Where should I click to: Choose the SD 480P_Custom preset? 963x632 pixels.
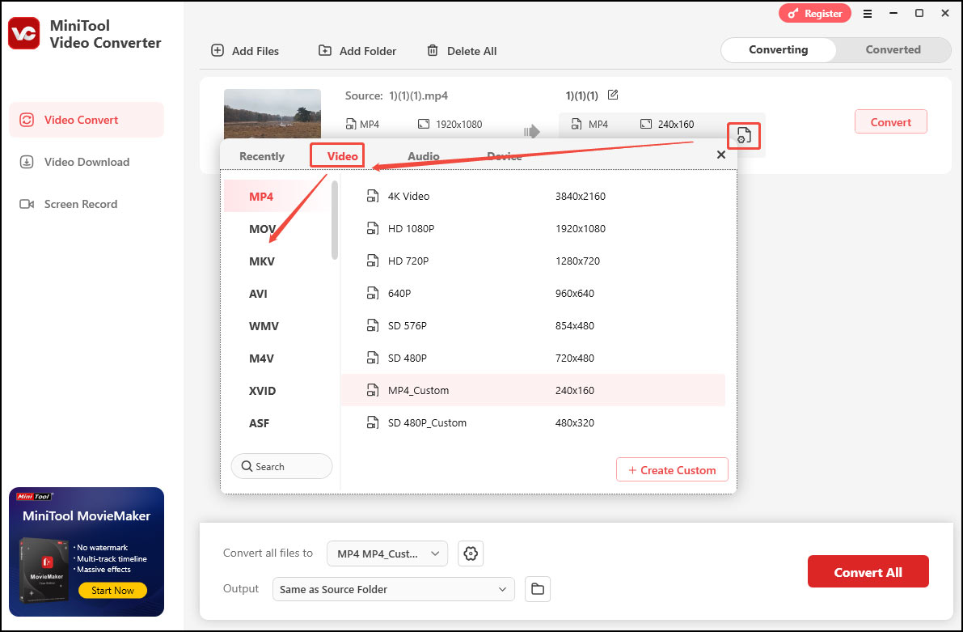[533, 423]
